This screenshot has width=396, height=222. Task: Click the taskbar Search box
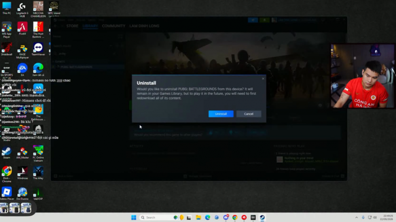click(x=161, y=217)
